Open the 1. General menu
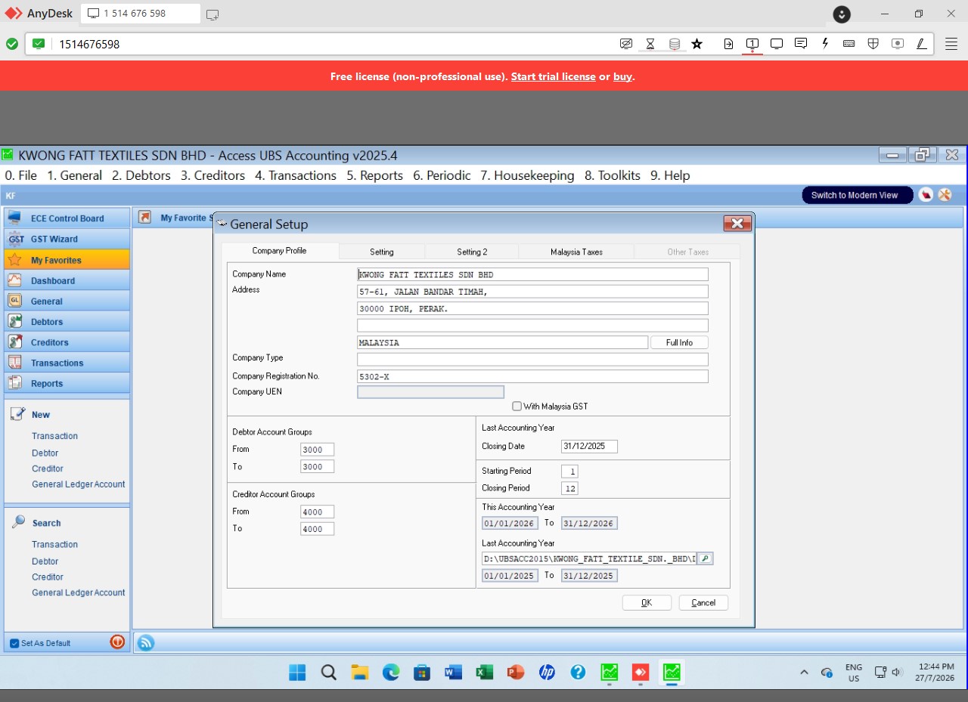968x702 pixels. [75, 175]
